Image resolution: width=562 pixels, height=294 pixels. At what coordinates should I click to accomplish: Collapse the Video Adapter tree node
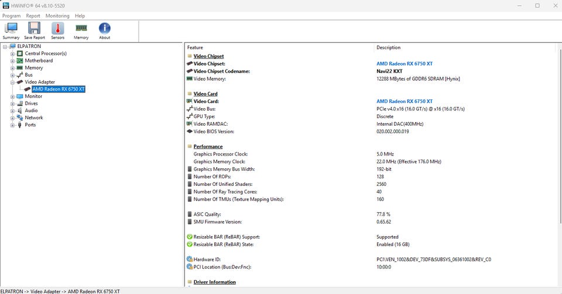click(12, 82)
